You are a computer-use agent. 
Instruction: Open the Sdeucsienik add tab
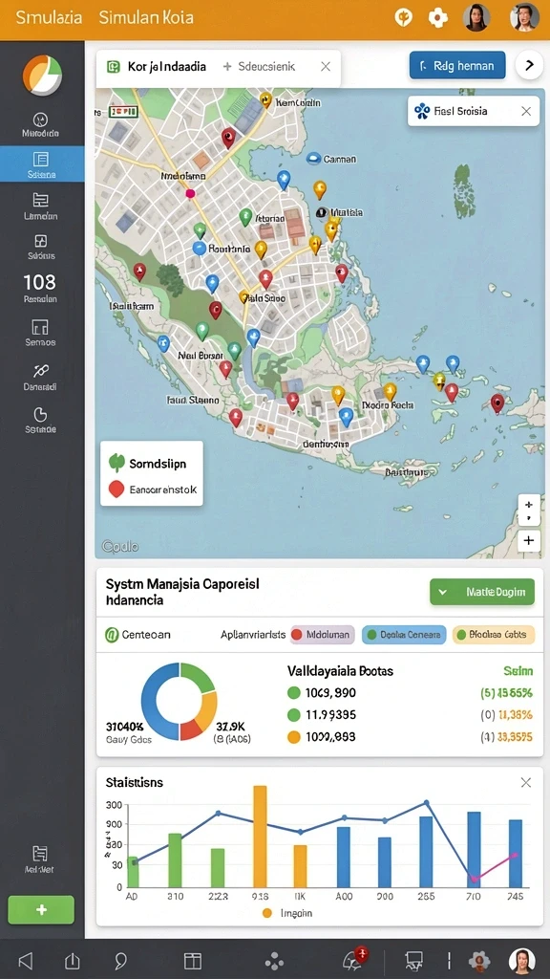[259, 66]
